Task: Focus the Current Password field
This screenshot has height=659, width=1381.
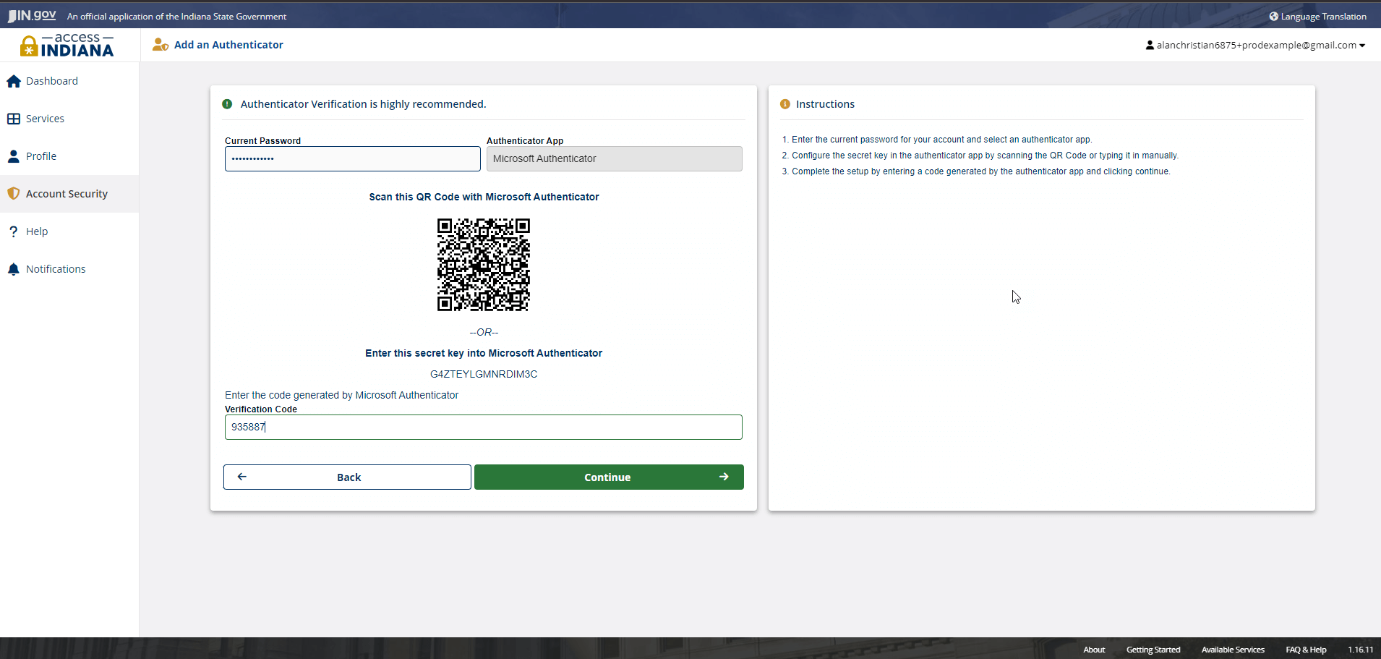Action: [352, 159]
